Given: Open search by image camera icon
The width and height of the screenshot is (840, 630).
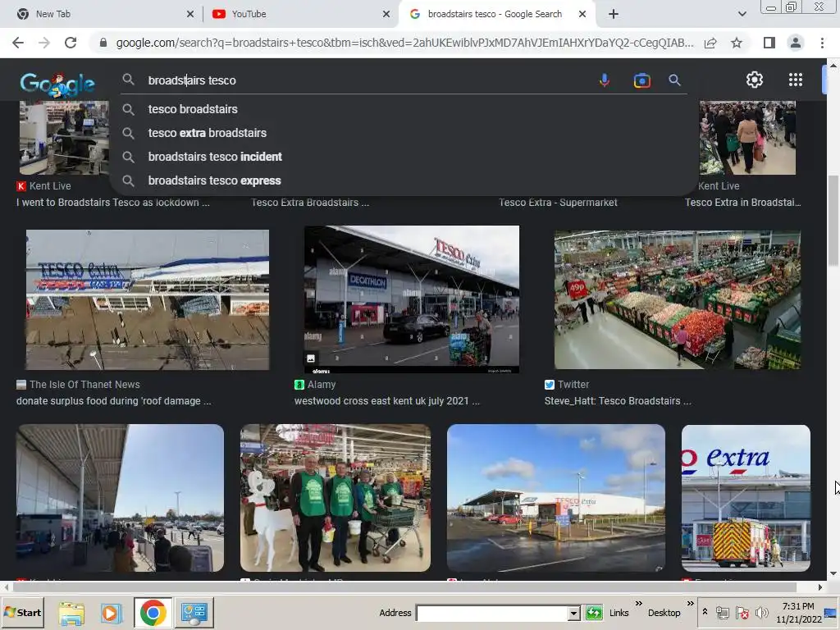Looking at the screenshot, I should [x=641, y=80].
